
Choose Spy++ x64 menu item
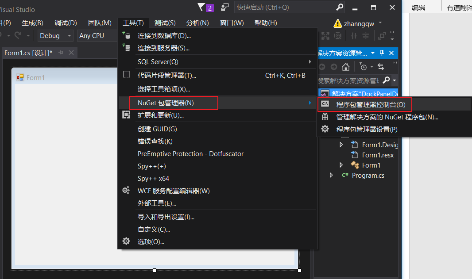[217, 178]
